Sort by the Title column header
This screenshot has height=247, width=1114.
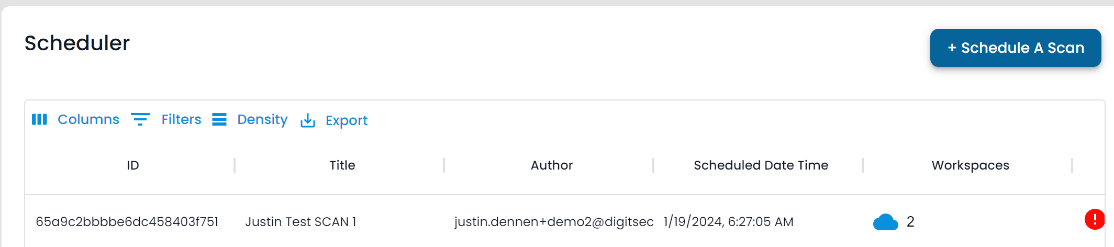(x=342, y=165)
